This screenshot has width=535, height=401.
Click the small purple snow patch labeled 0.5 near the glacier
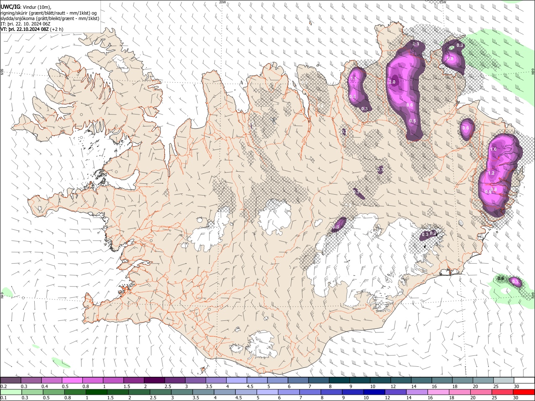339,225
